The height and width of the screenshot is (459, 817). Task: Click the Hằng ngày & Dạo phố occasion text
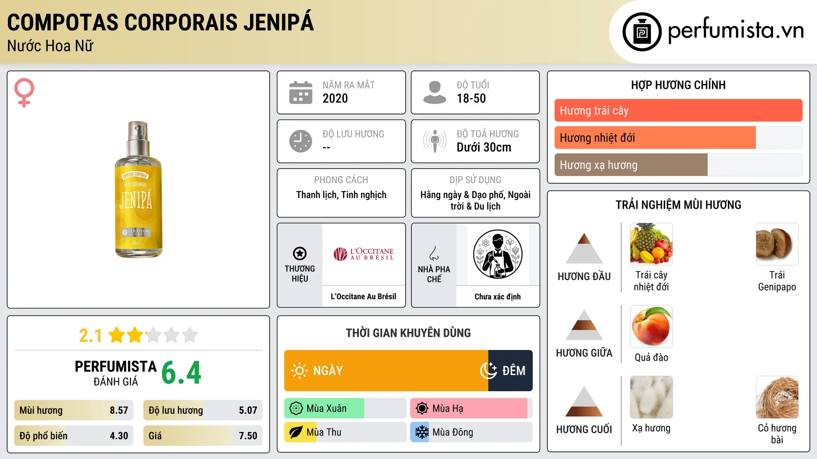click(476, 200)
